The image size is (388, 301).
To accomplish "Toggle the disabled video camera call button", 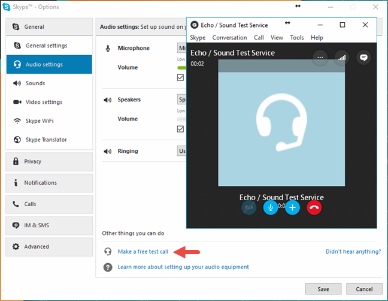I will [x=249, y=207].
